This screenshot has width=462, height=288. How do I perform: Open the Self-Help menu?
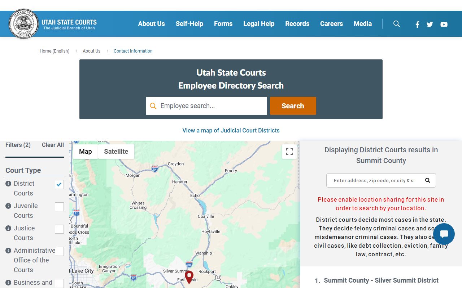pos(189,24)
